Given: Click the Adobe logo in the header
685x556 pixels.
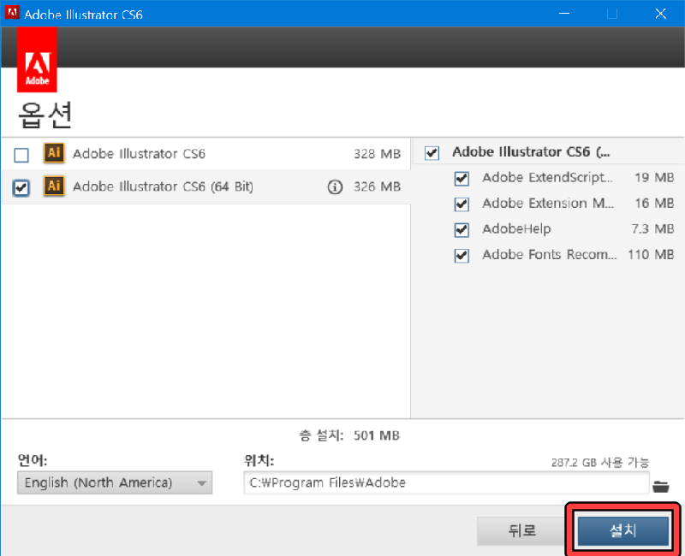Looking at the screenshot, I should (37, 60).
